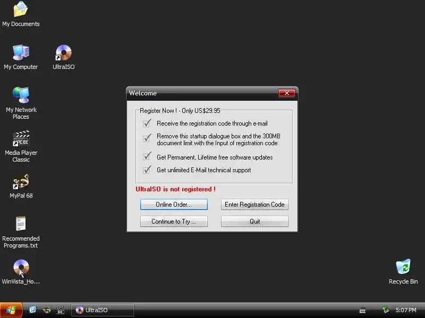The image size is (425, 318).
Task: Quit UltraISO from the Welcome dialog
Action: 254,222
